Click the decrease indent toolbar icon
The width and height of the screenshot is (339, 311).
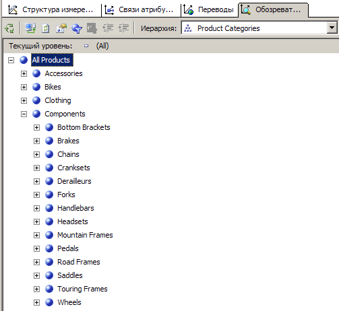pos(108,28)
